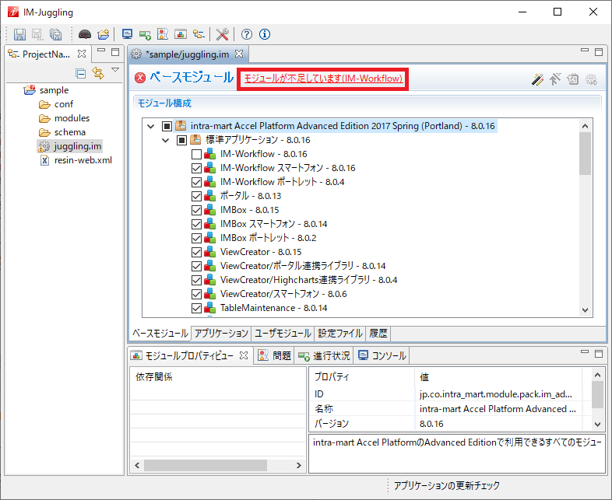Maximize the editor area panel

click(599, 52)
